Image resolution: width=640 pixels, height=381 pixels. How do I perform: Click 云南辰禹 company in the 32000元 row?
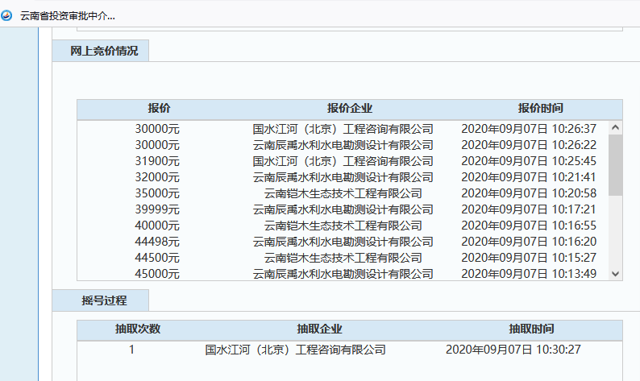343,177
